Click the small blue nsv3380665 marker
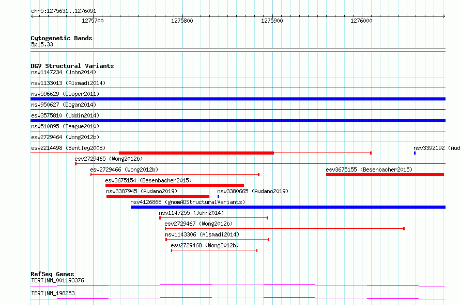The height and width of the screenshot is (305, 460). [x=218, y=196]
